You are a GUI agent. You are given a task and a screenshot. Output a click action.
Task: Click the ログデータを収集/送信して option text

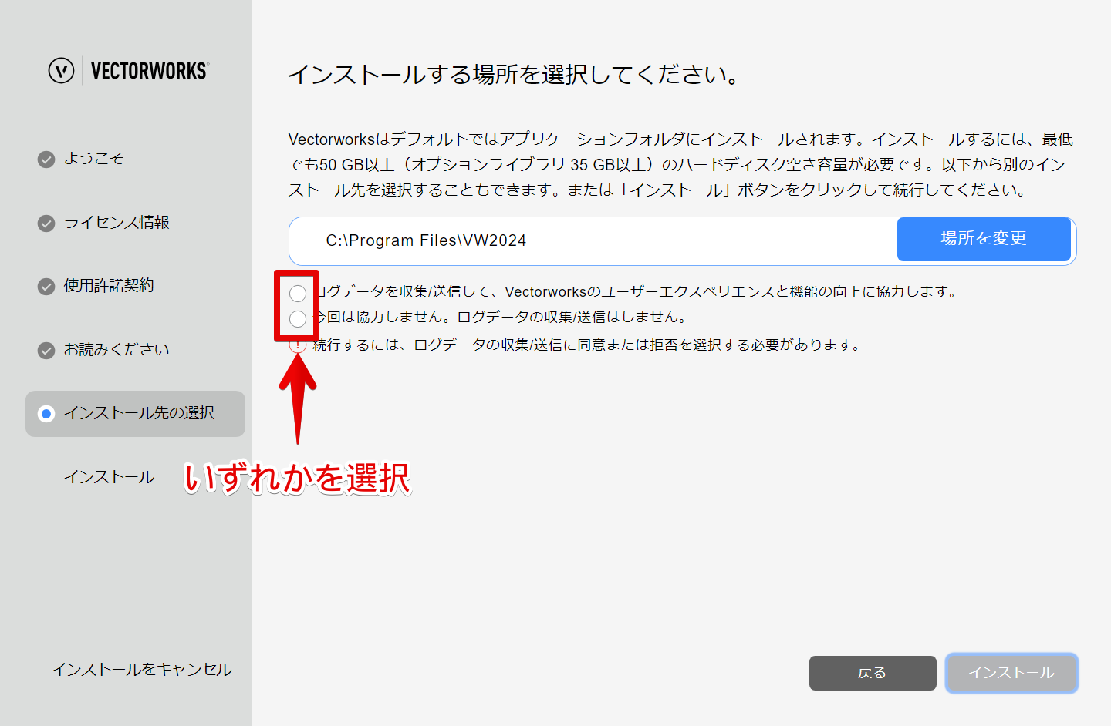click(x=637, y=291)
